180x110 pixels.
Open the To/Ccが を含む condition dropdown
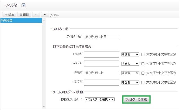(130, 64)
